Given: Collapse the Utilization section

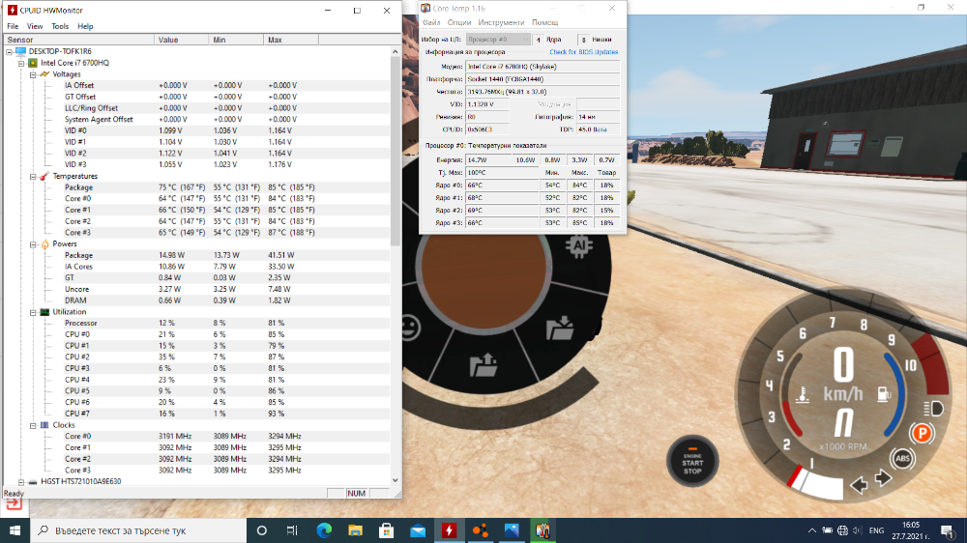Looking at the screenshot, I should (x=33, y=312).
